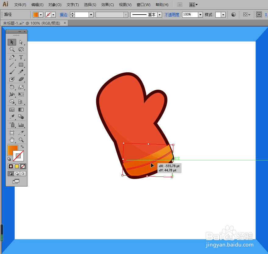Open the 不透明度 panel link

pos(172,15)
